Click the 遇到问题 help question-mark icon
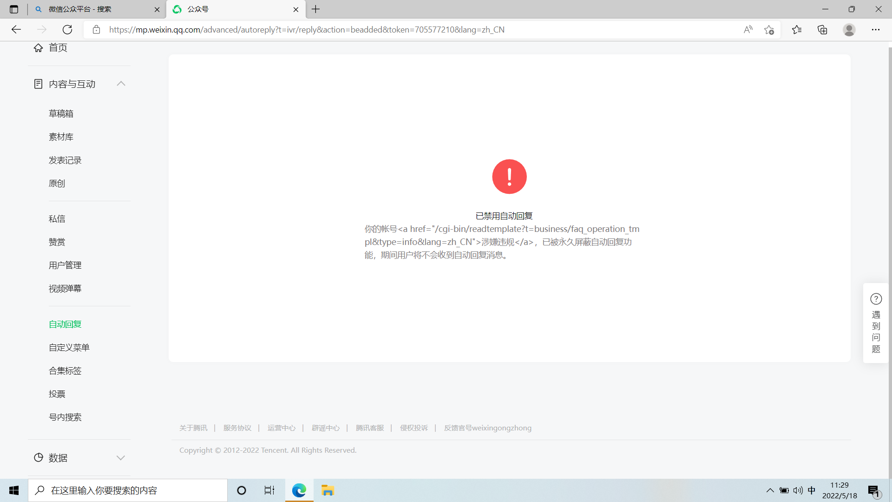This screenshot has height=502, width=892. pyautogui.click(x=876, y=299)
